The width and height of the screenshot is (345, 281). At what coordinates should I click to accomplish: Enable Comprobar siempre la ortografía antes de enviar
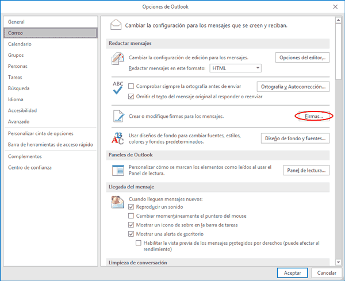tap(131, 86)
